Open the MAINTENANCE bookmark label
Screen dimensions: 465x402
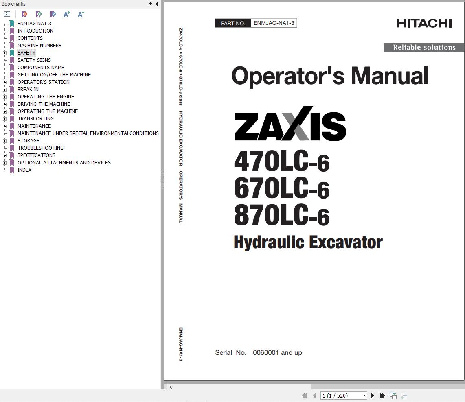34,126
